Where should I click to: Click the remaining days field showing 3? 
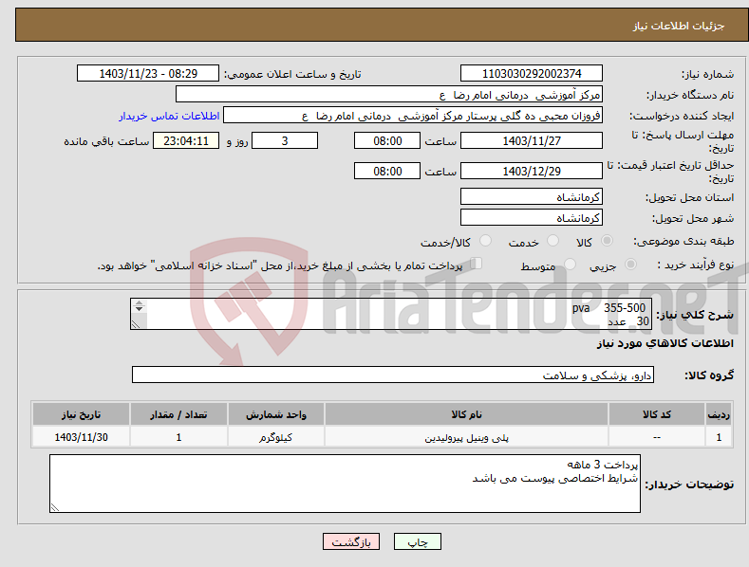[x=285, y=140]
